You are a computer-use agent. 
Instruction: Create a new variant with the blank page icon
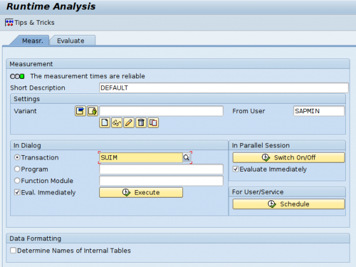(x=105, y=123)
